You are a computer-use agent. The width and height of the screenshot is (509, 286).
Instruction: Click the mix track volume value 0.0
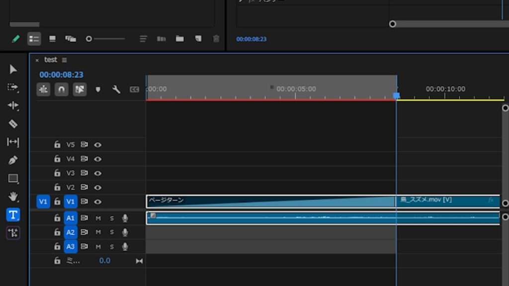click(x=104, y=261)
